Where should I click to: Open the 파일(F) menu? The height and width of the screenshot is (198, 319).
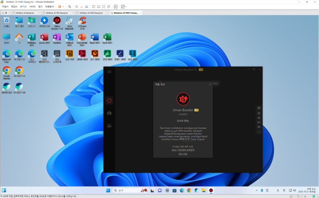[5, 7]
